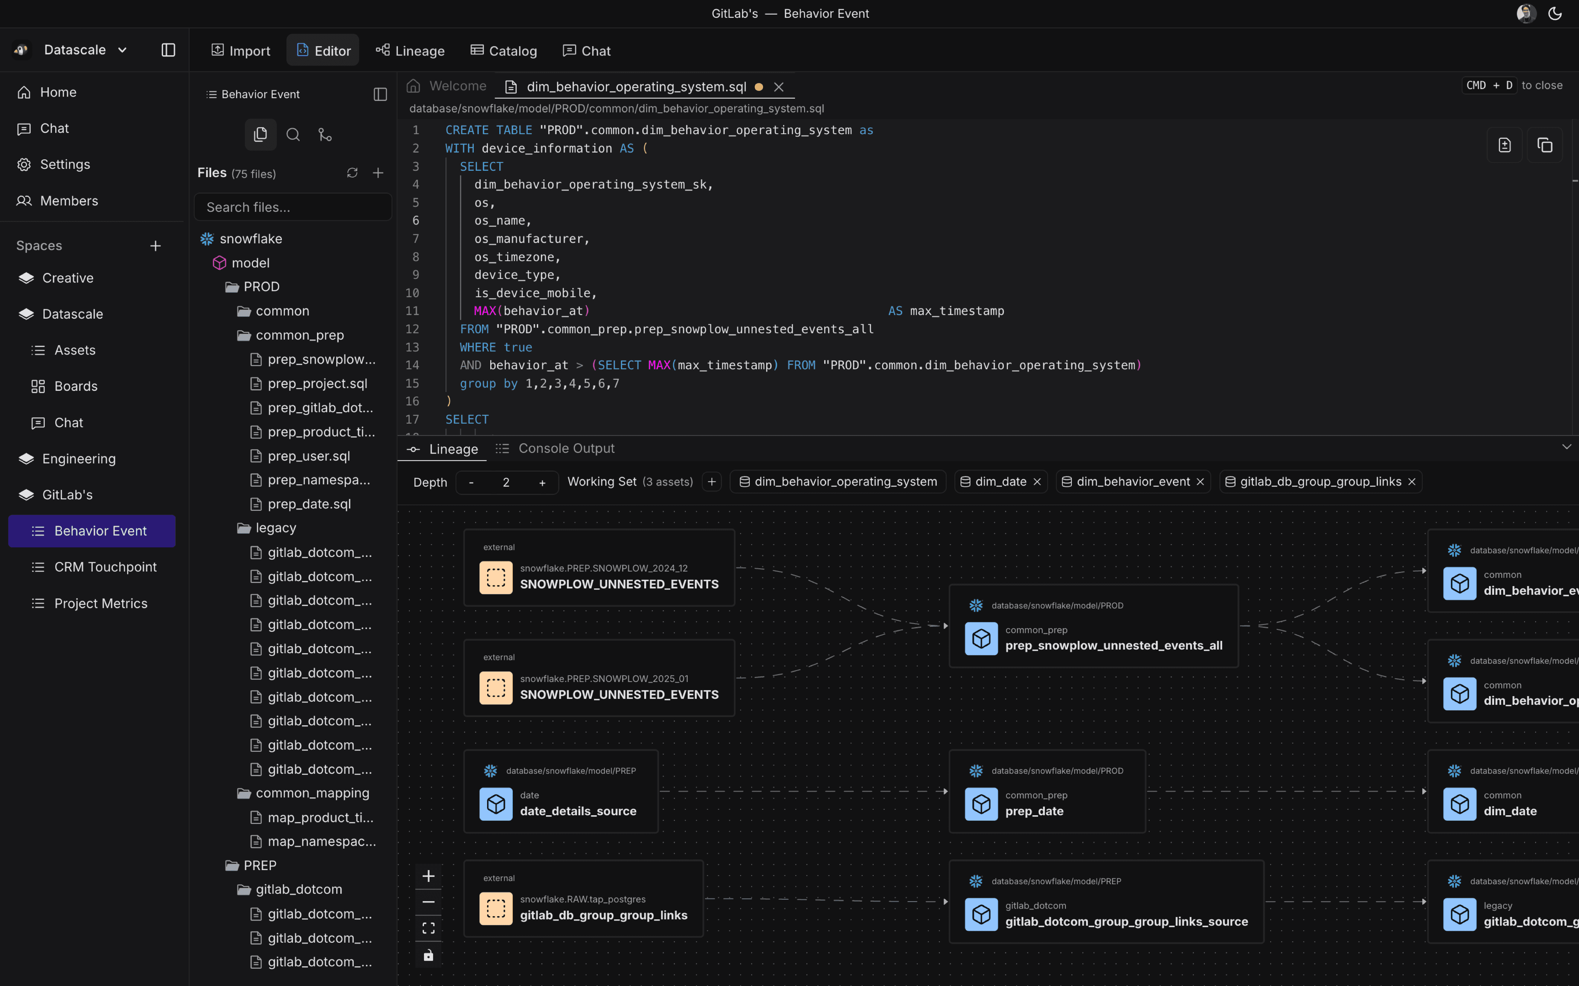Viewport: 1579px width, 986px height.
Task: Increase lineage depth with plus
Action: tap(542, 483)
